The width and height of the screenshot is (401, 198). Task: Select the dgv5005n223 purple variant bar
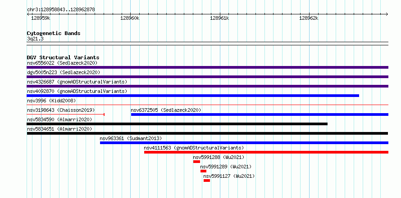(x=207, y=77)
